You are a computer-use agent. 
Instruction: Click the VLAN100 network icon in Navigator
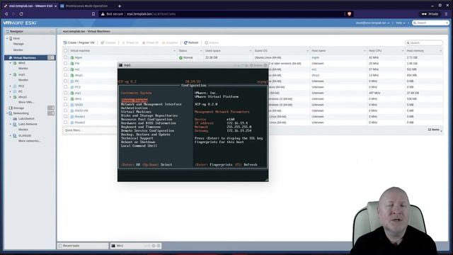tap(15, 135)
